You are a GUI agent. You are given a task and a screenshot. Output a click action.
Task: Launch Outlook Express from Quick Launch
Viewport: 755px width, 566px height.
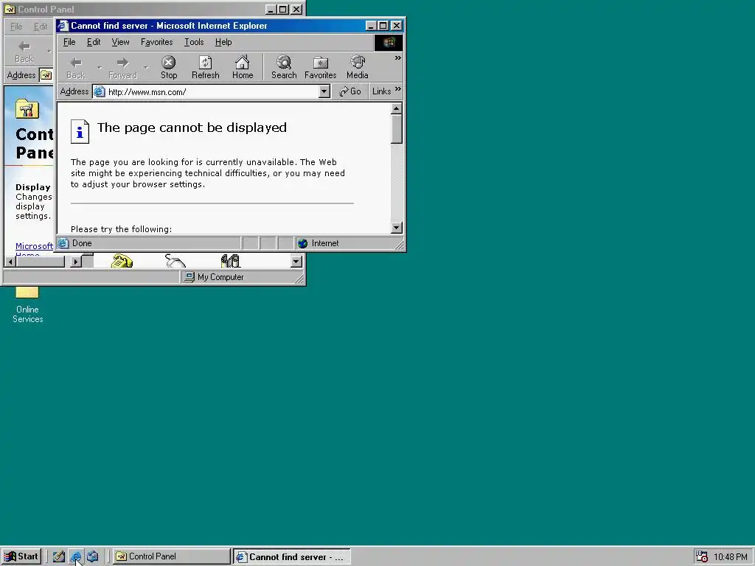[92, 556]
